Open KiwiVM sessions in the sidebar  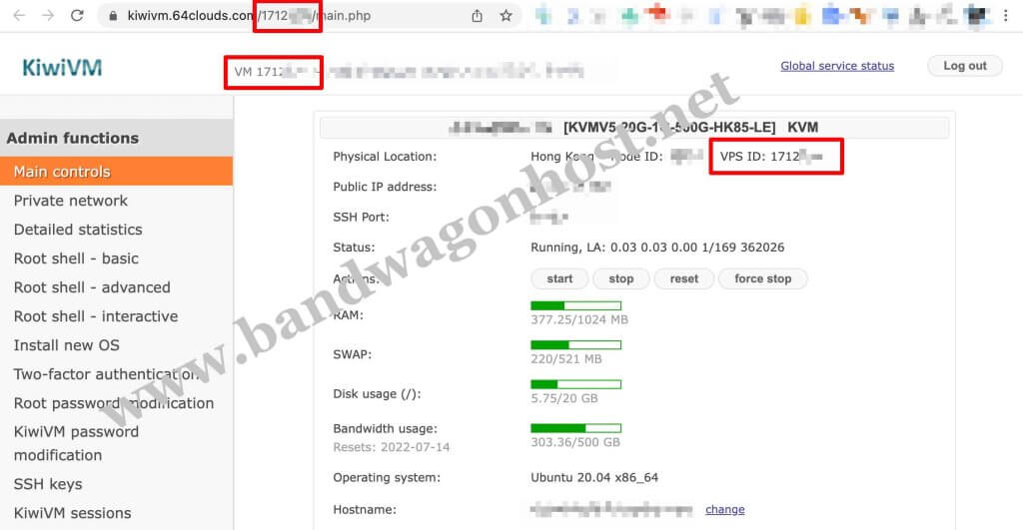pos(72,513)
